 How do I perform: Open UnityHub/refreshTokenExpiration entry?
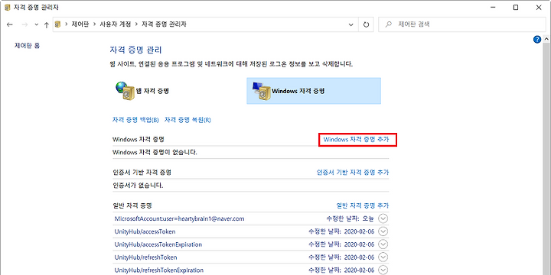(159, 270)
